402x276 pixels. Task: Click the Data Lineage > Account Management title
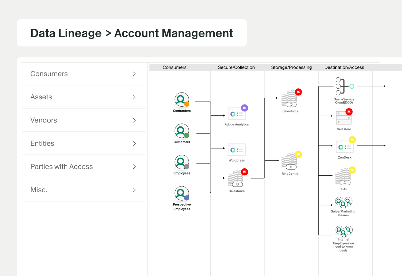(132, 33)
